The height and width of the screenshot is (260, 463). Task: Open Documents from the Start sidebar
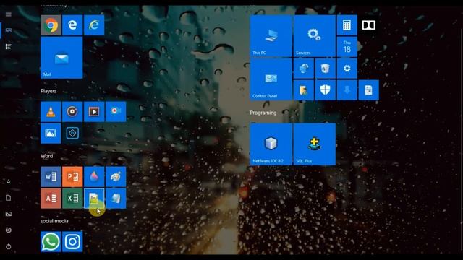8,198
